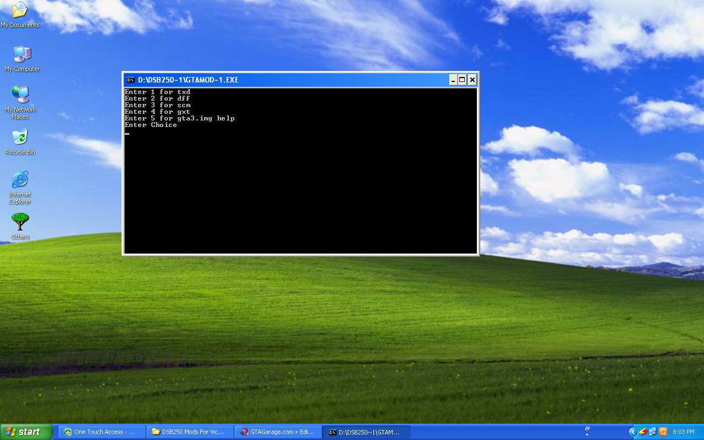Open the Recycle Bin
This screenshot has width=704, height=440.
[x=20, y=137]
